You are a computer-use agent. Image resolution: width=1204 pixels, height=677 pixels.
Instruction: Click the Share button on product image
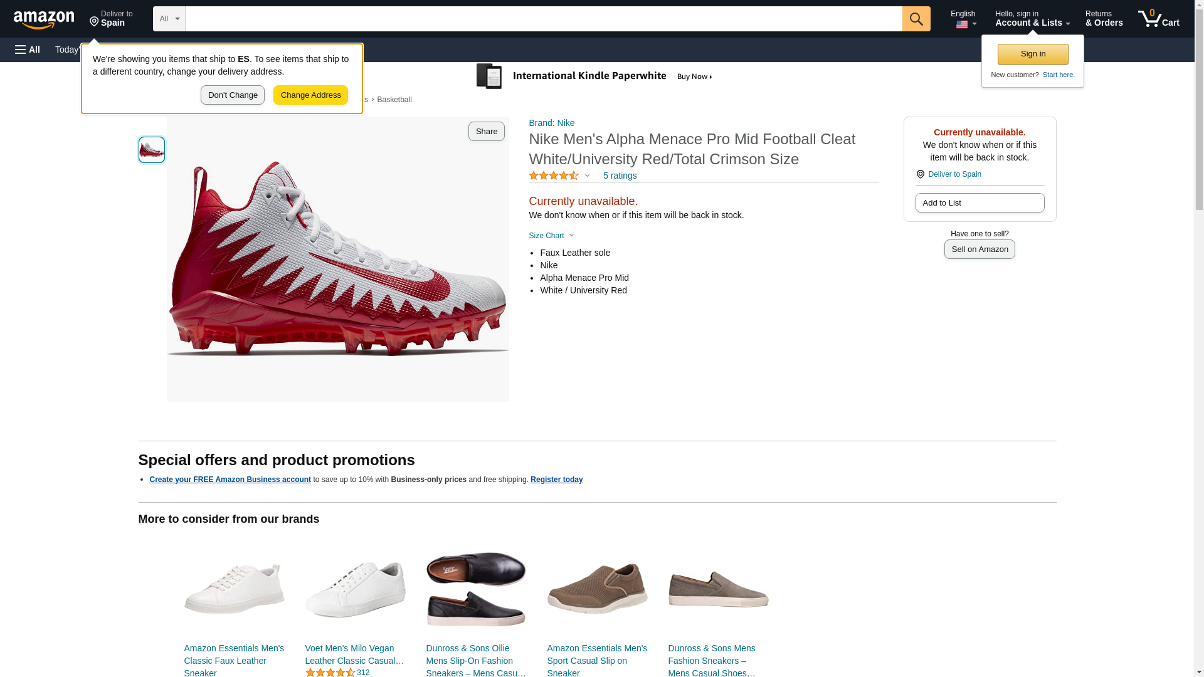(x=486, y=131)
